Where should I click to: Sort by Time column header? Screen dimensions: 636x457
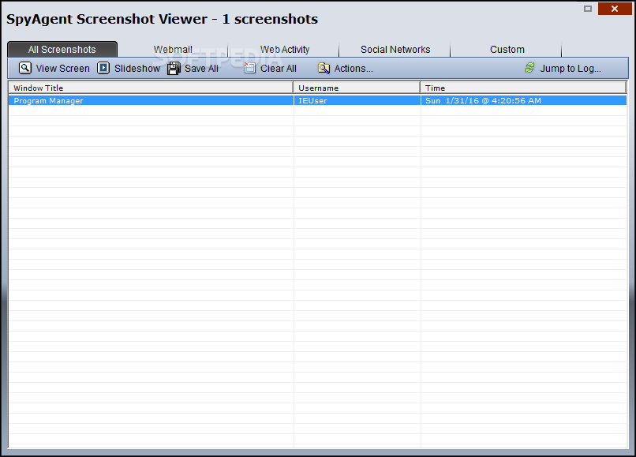(x=524, y=88)
